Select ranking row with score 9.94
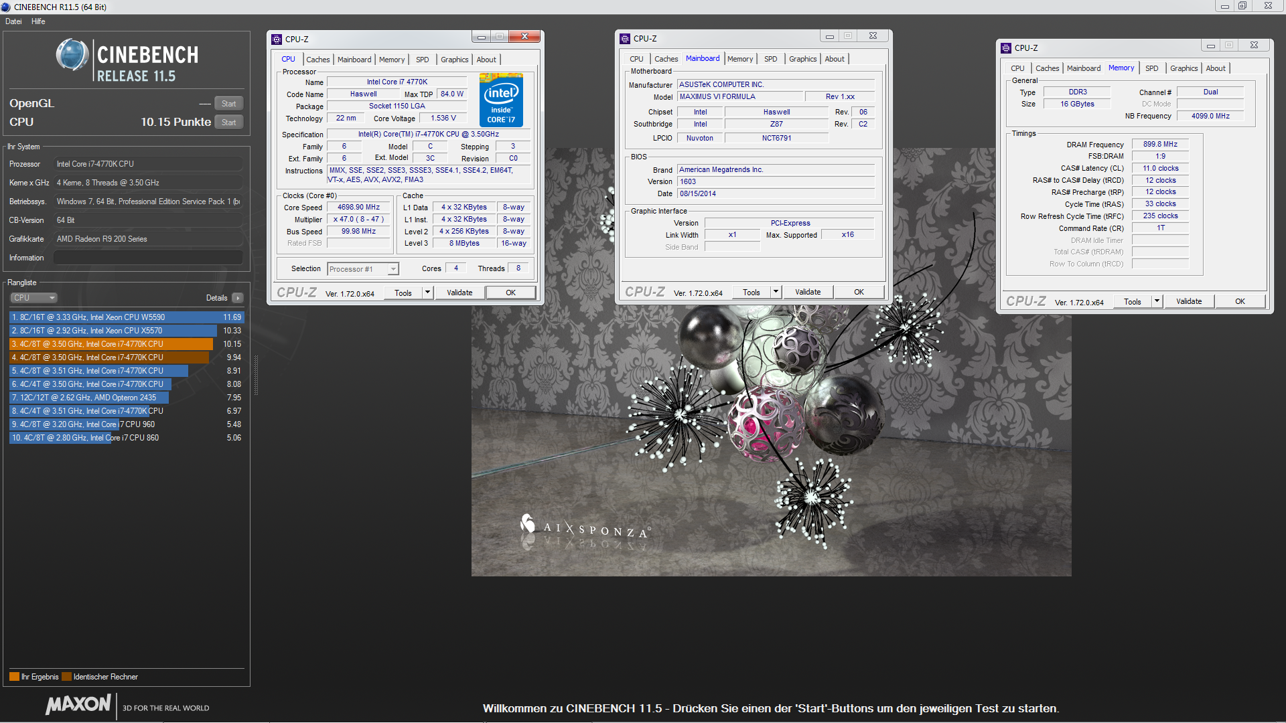 127,357
